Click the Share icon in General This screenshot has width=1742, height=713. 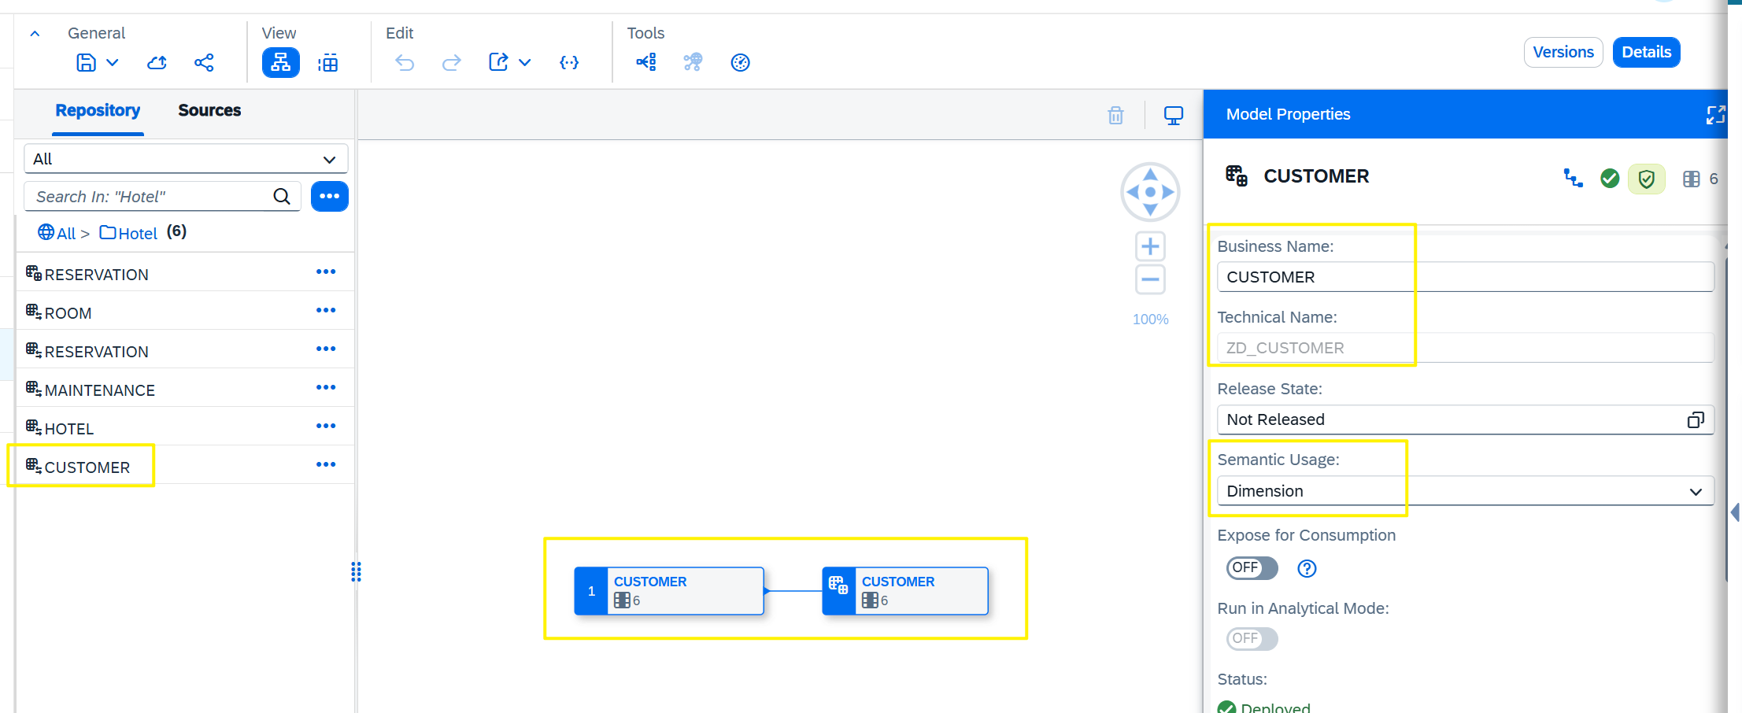point(204,62)
